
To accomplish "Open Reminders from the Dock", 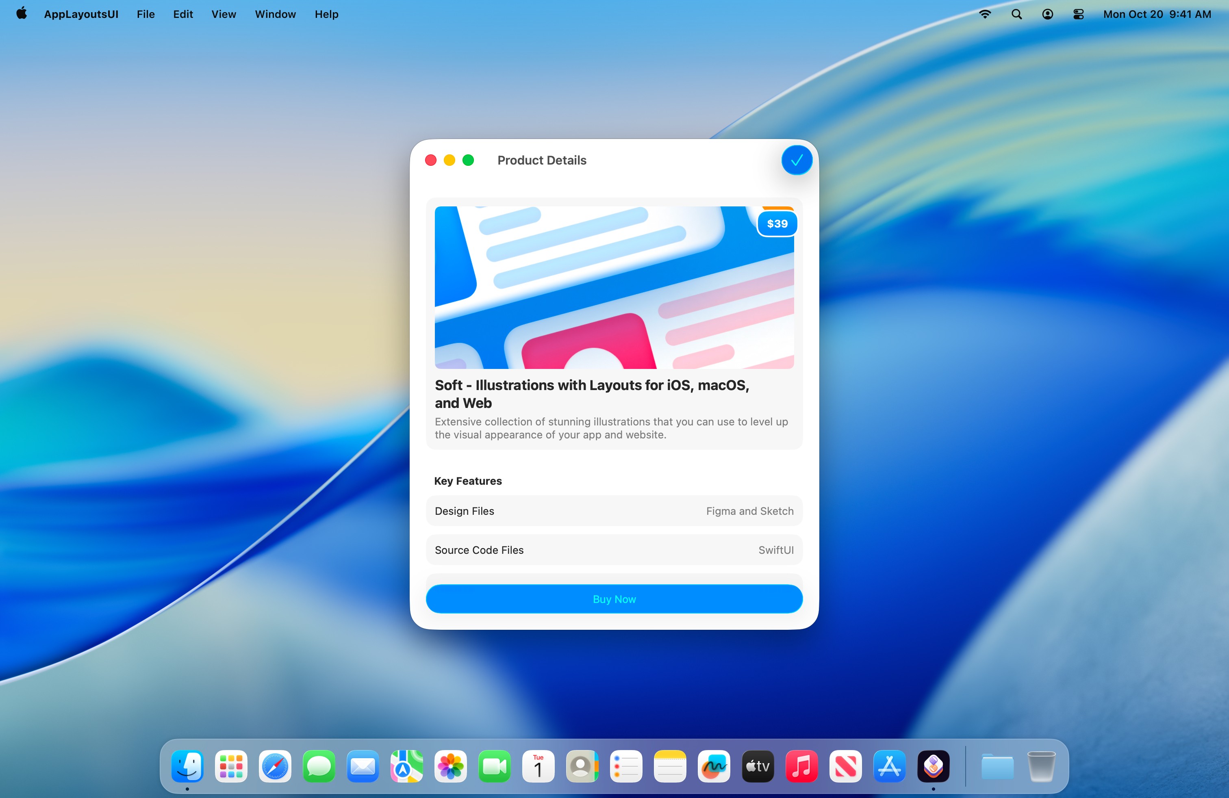I will coord(626,766).
